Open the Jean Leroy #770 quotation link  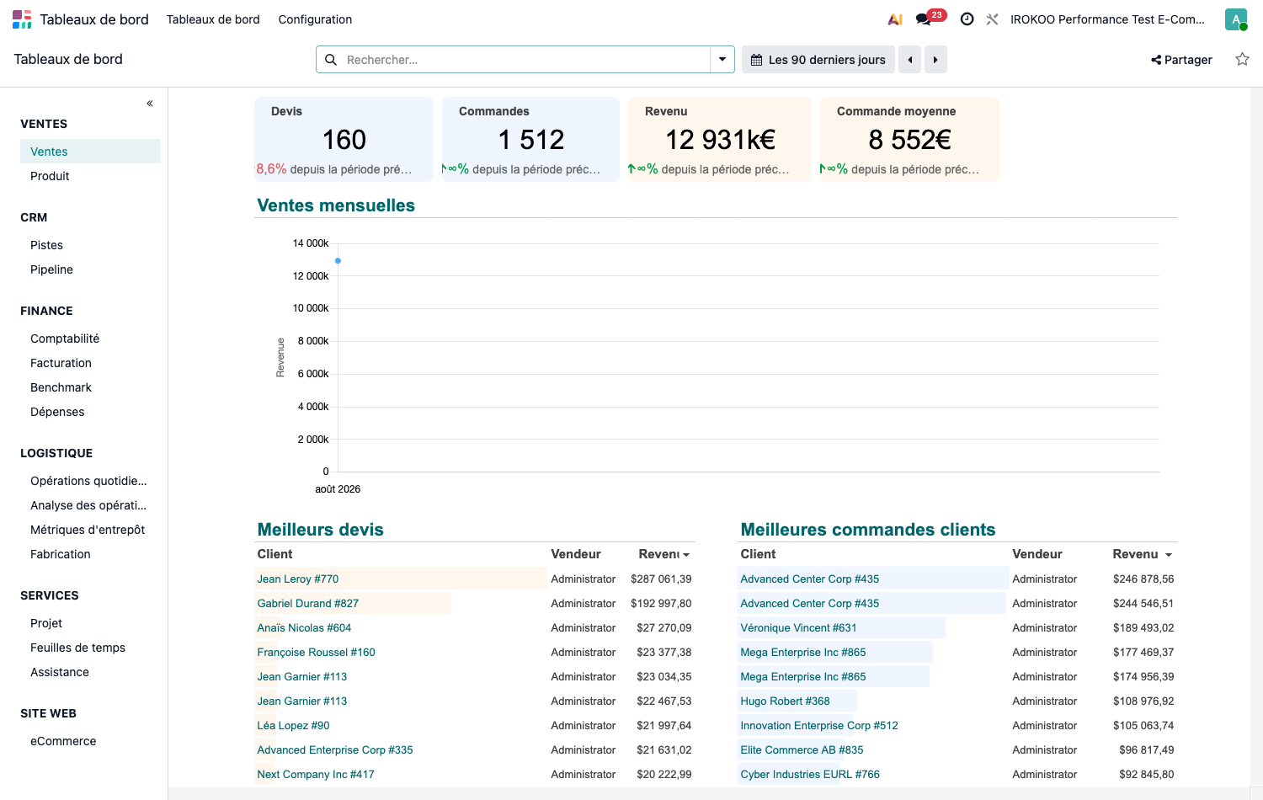[x=298, y=579]
